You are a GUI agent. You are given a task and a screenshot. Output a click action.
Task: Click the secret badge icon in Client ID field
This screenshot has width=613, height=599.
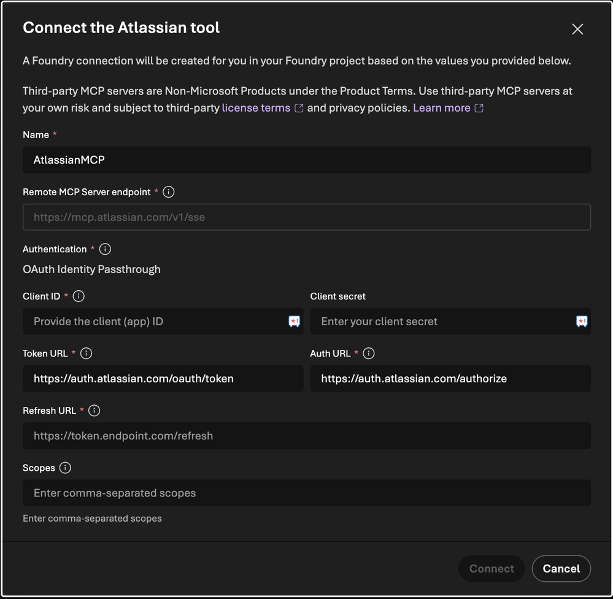pos(293,321)
